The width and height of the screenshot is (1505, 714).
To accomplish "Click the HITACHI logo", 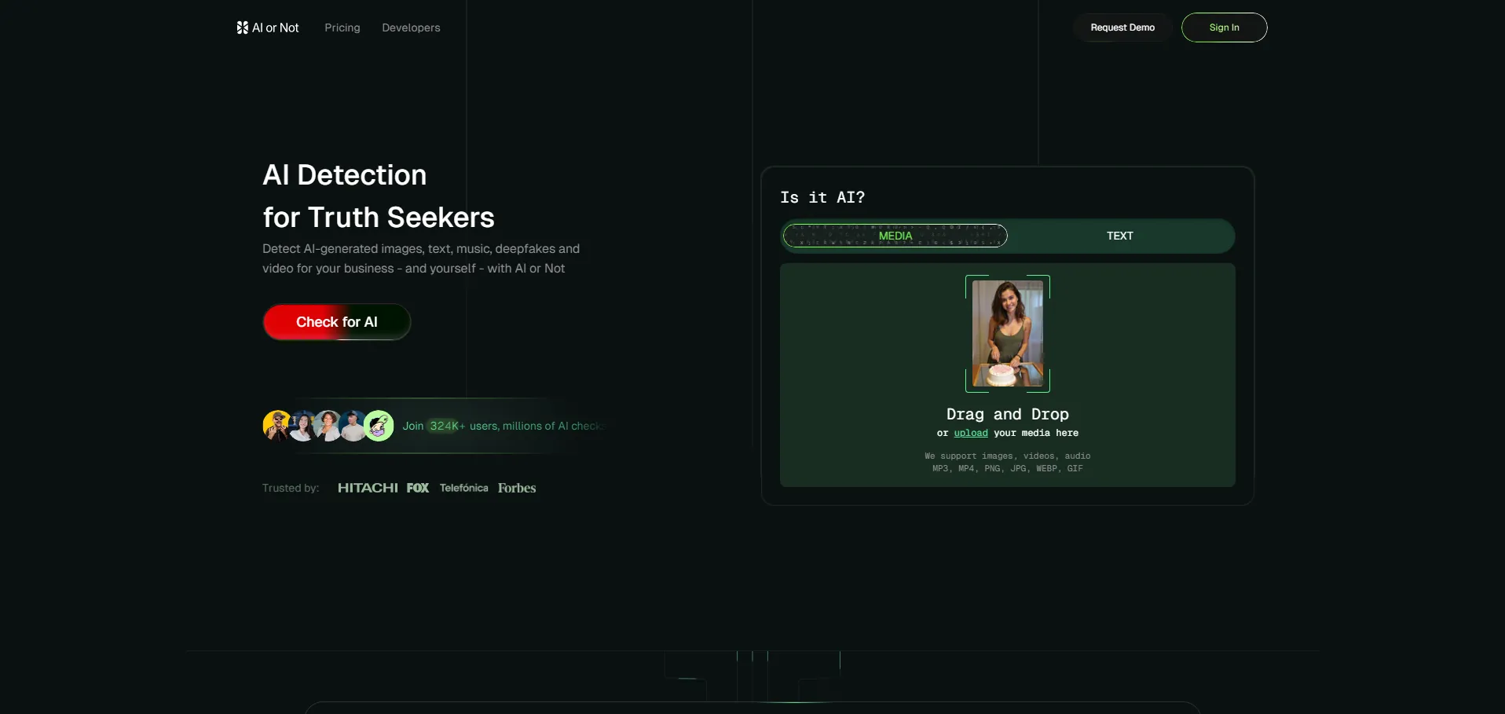I will [368, 488].
